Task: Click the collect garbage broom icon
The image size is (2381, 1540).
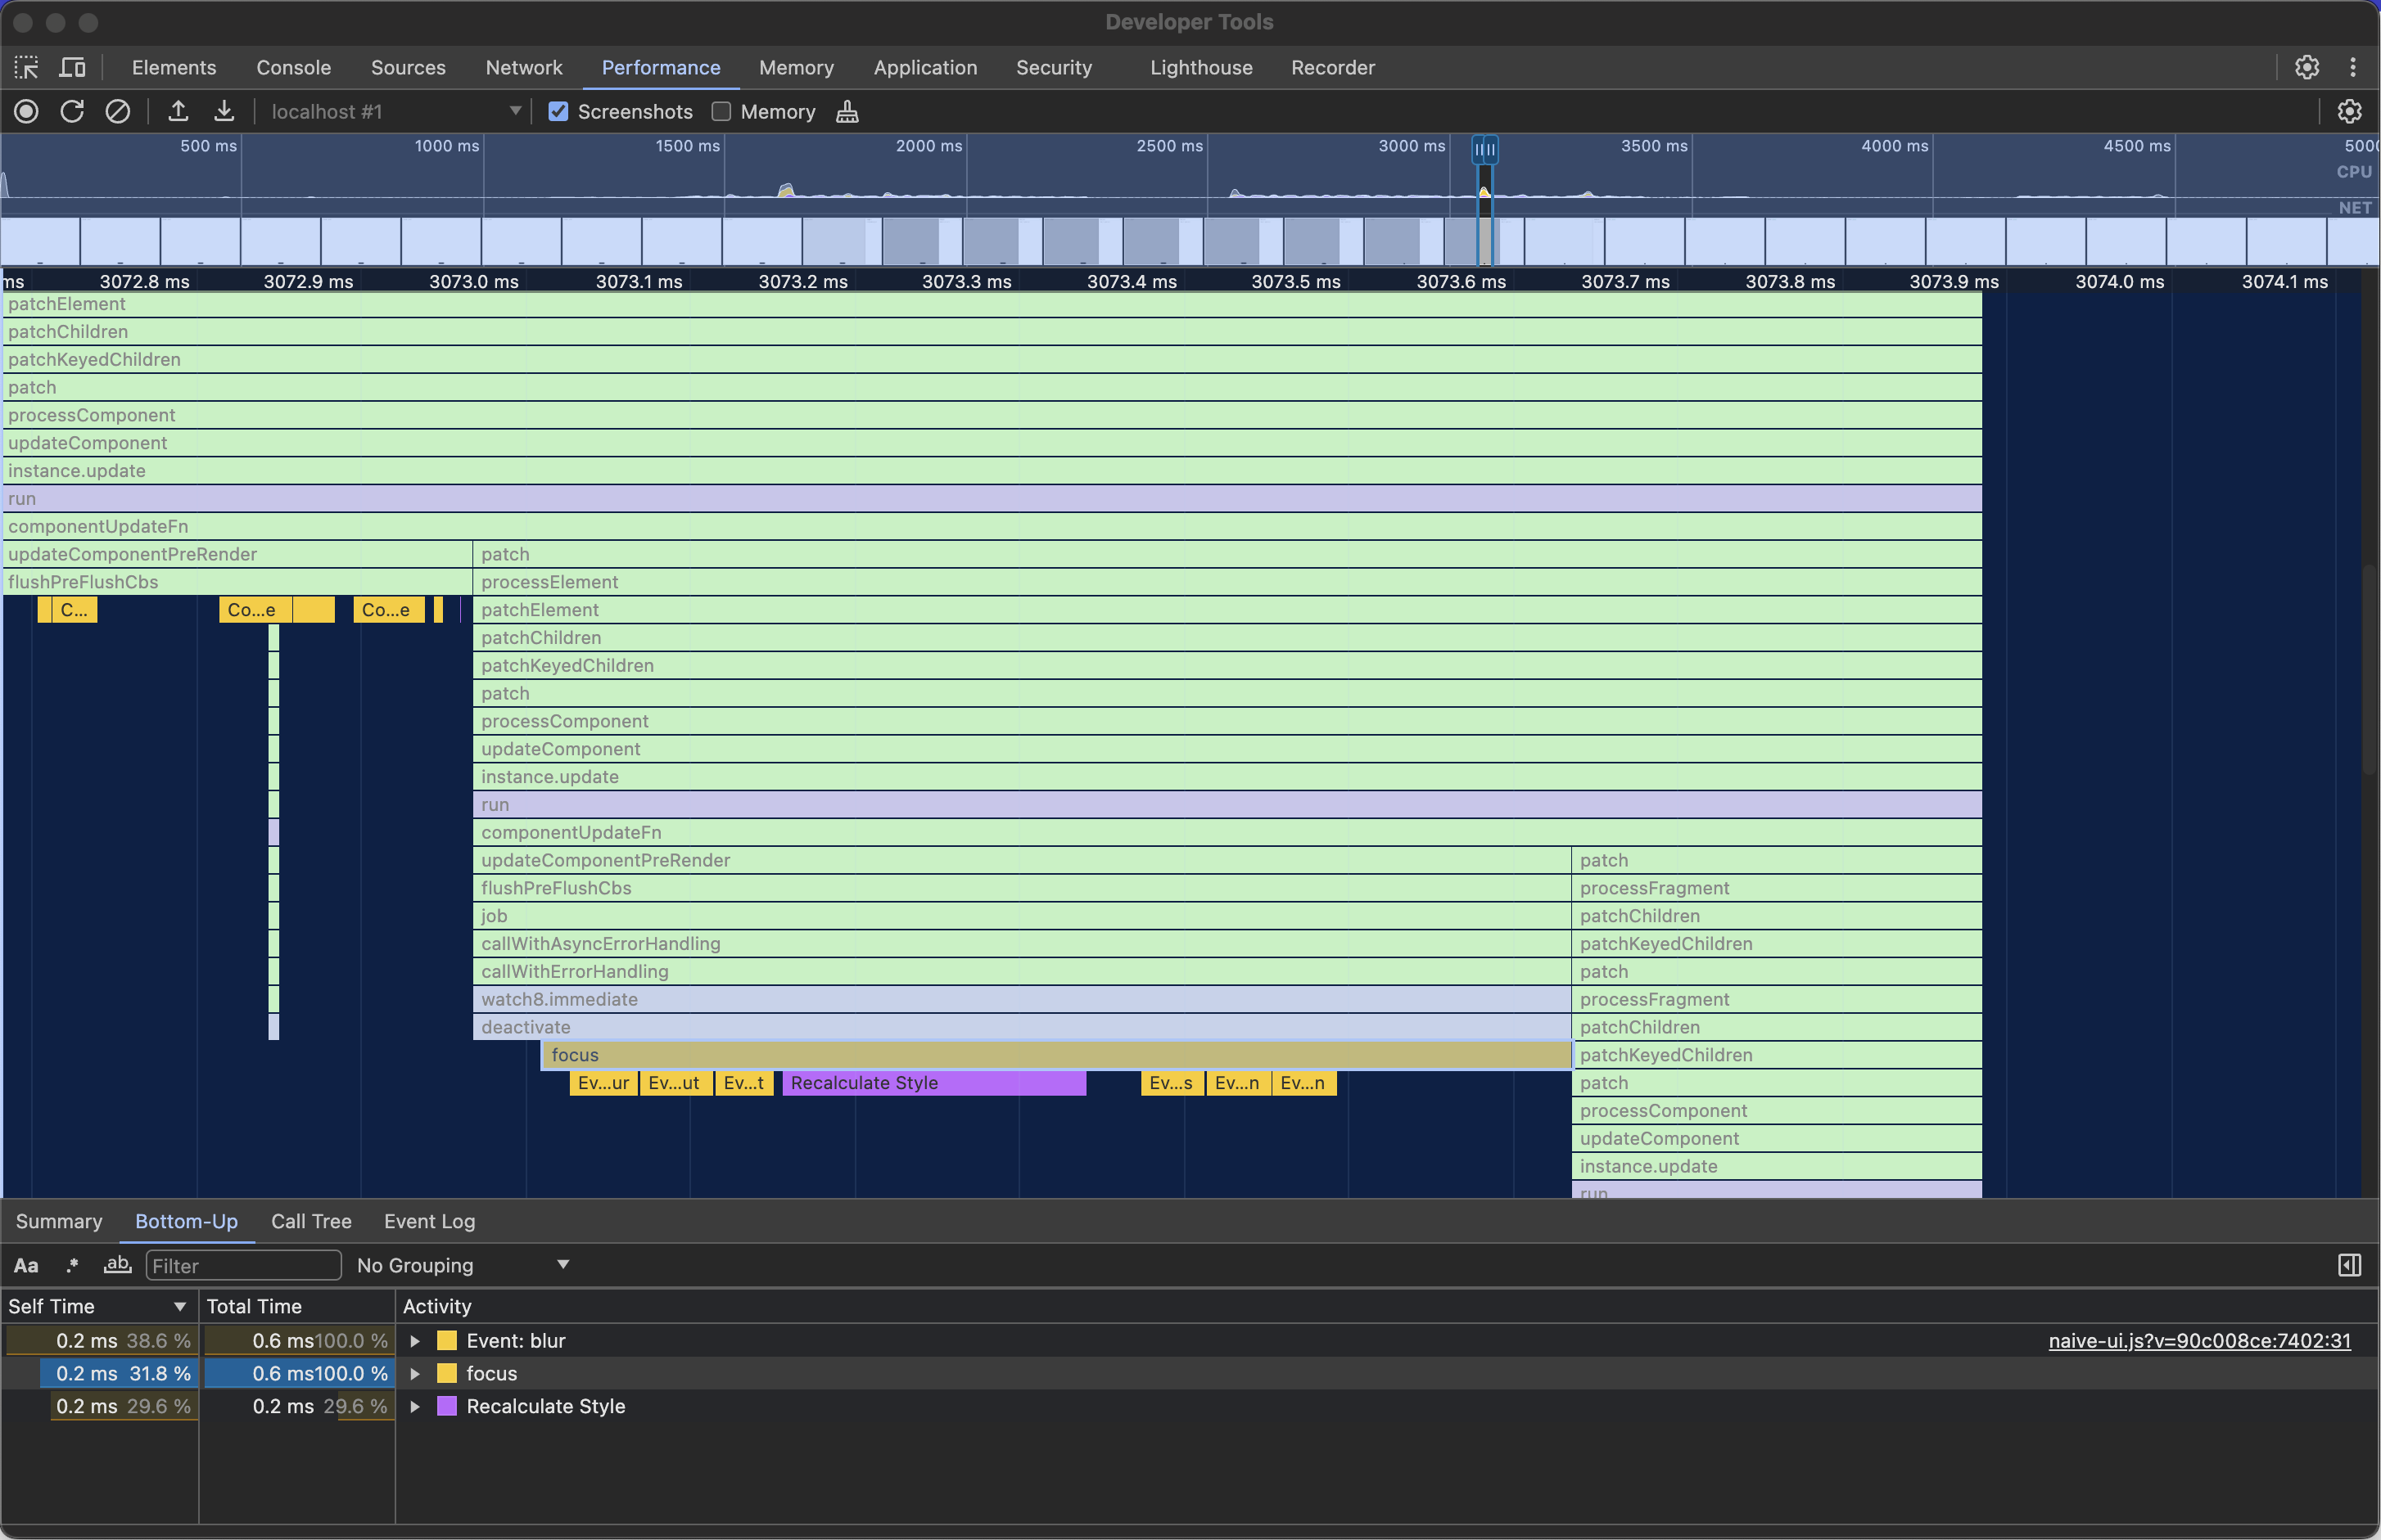Action: (x=847, y=112)
